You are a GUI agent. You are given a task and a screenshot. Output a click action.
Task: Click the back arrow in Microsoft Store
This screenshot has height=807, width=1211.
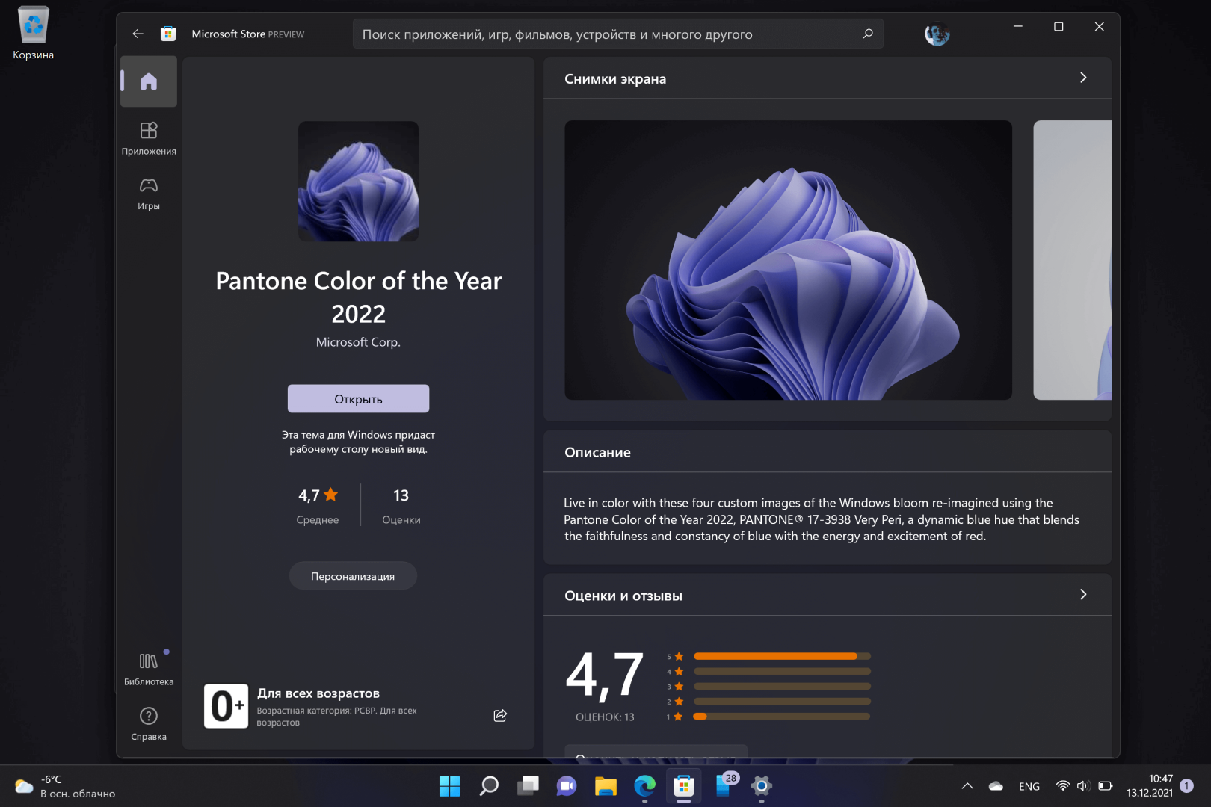tap(138, 34)
